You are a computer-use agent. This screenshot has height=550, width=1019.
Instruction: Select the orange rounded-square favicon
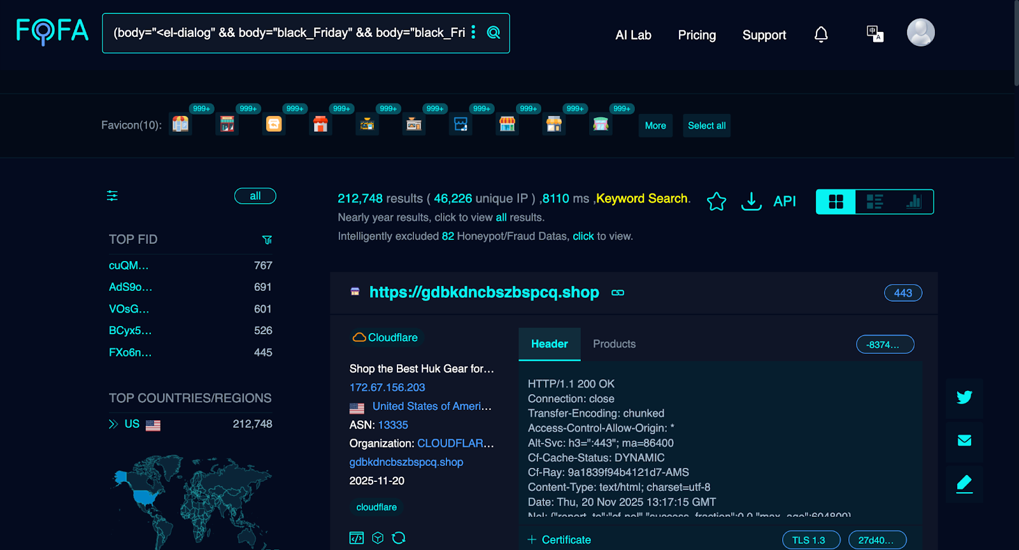[x=274, y=124]
